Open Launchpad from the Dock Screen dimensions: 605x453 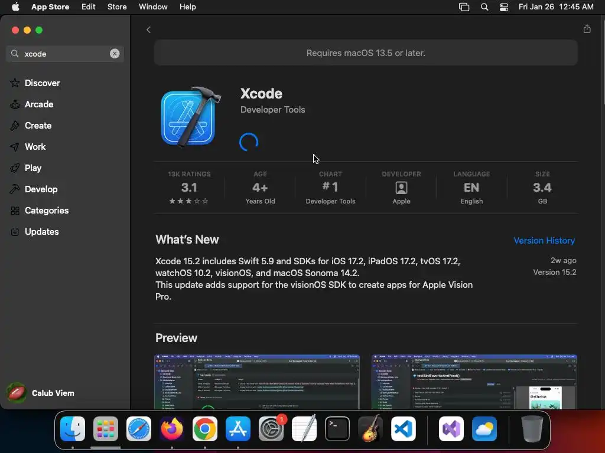click(x=106, y=429)
